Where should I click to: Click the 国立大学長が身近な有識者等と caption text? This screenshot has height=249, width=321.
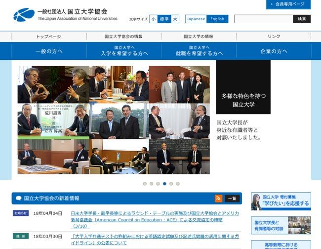click(239, 130)
